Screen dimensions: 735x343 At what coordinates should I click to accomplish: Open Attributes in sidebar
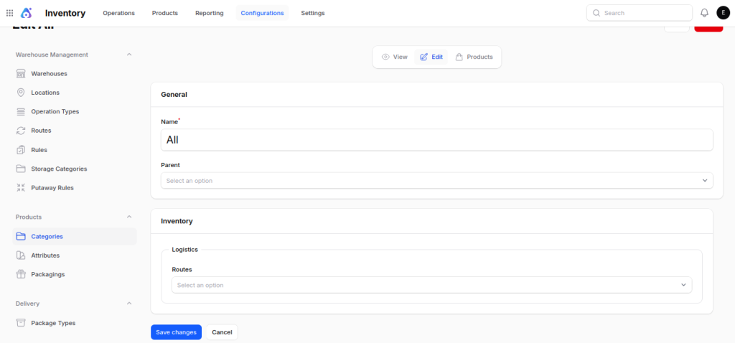click(75, 255)
